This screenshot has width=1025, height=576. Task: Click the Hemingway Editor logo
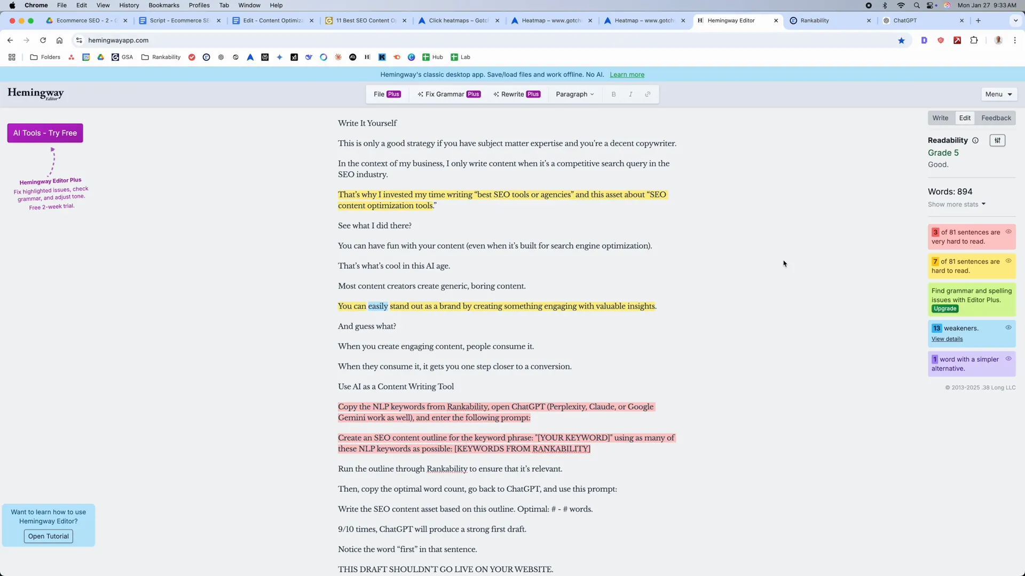click(35, 94)
